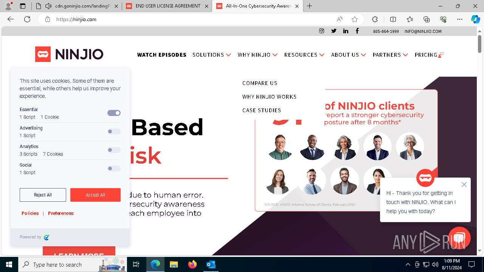Open browser Extensions puzzle icon
484x272 pixels.
(x=375, y=19)
